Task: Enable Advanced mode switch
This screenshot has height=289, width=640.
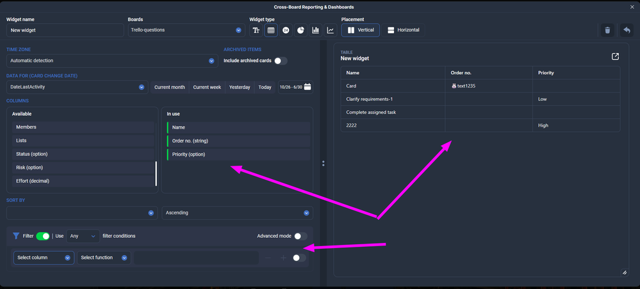Action: [x=300, y=236]
